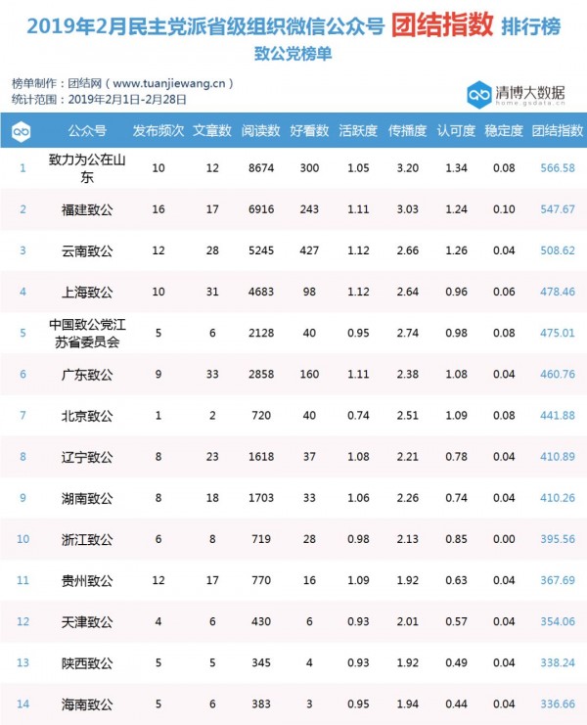Click index value 354.06

558,621
